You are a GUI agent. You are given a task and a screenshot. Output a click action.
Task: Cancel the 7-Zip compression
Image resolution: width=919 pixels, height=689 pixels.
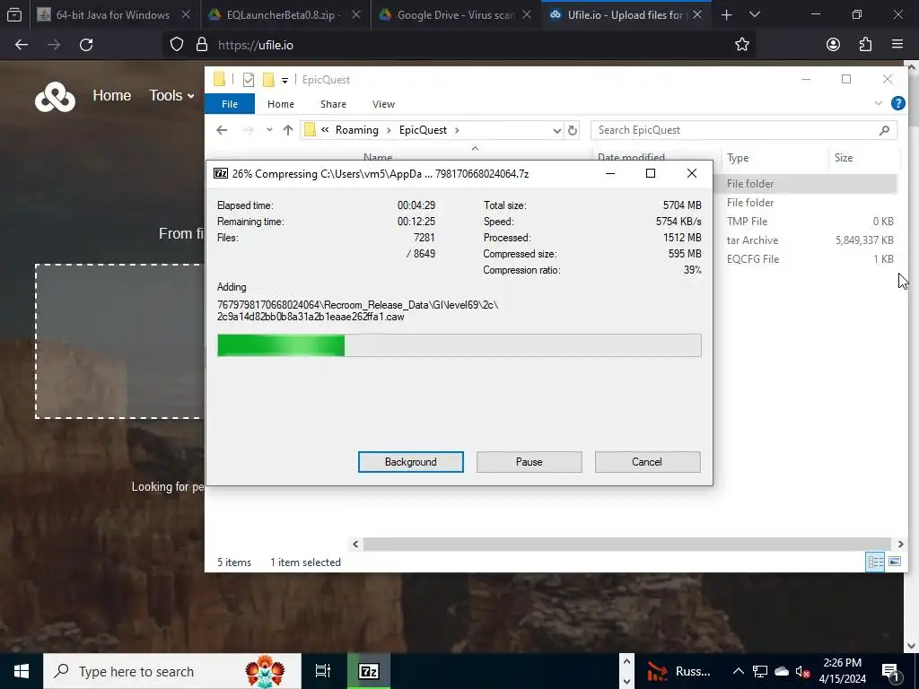647,462
